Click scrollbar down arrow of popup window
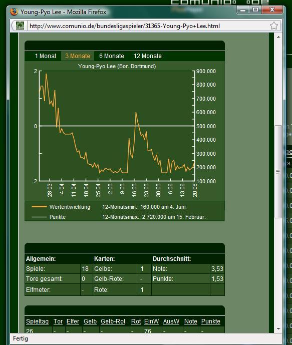This screenshot has width=292, height=345. (x=278, y=328)
